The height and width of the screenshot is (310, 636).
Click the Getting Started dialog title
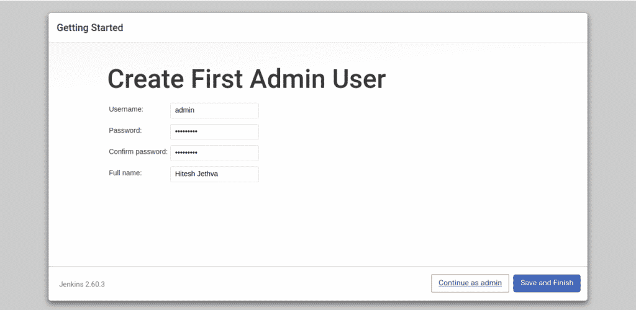pos(90,28)
